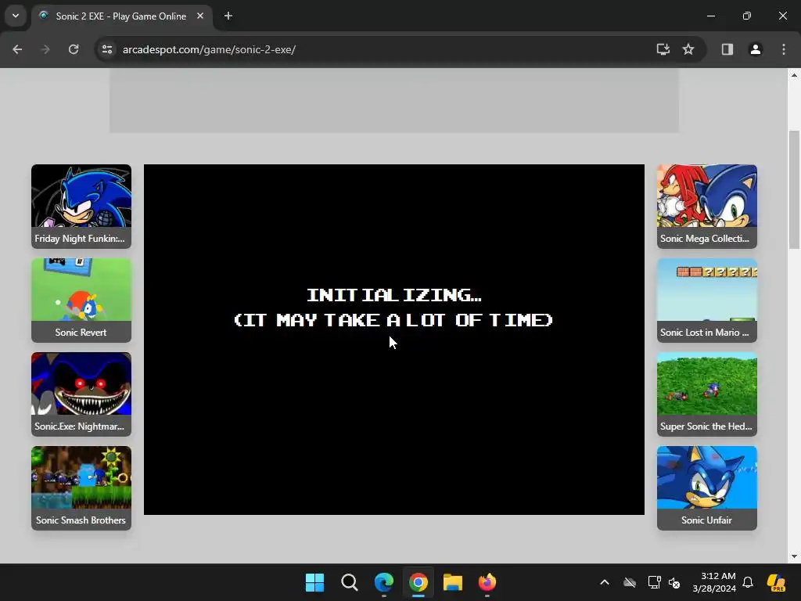The image size is (801, 601).
Task: Open notifications bell icon
Action: (748, 582)
